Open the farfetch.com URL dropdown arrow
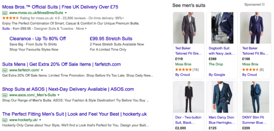 (42, 70)
